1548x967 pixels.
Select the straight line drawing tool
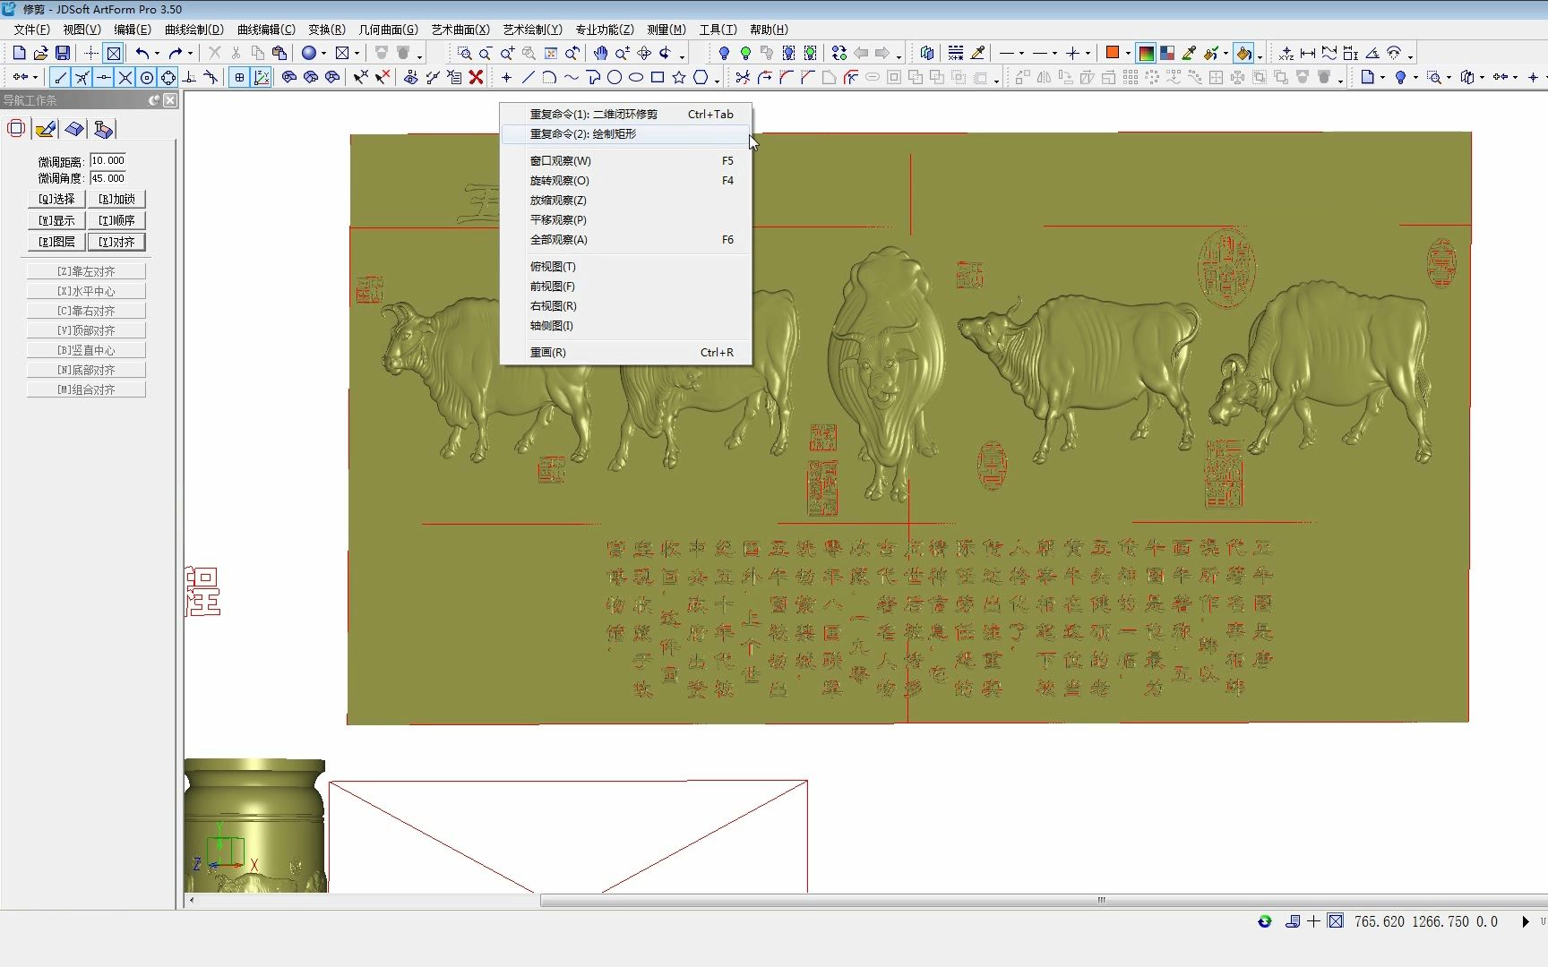click(528, 77)
